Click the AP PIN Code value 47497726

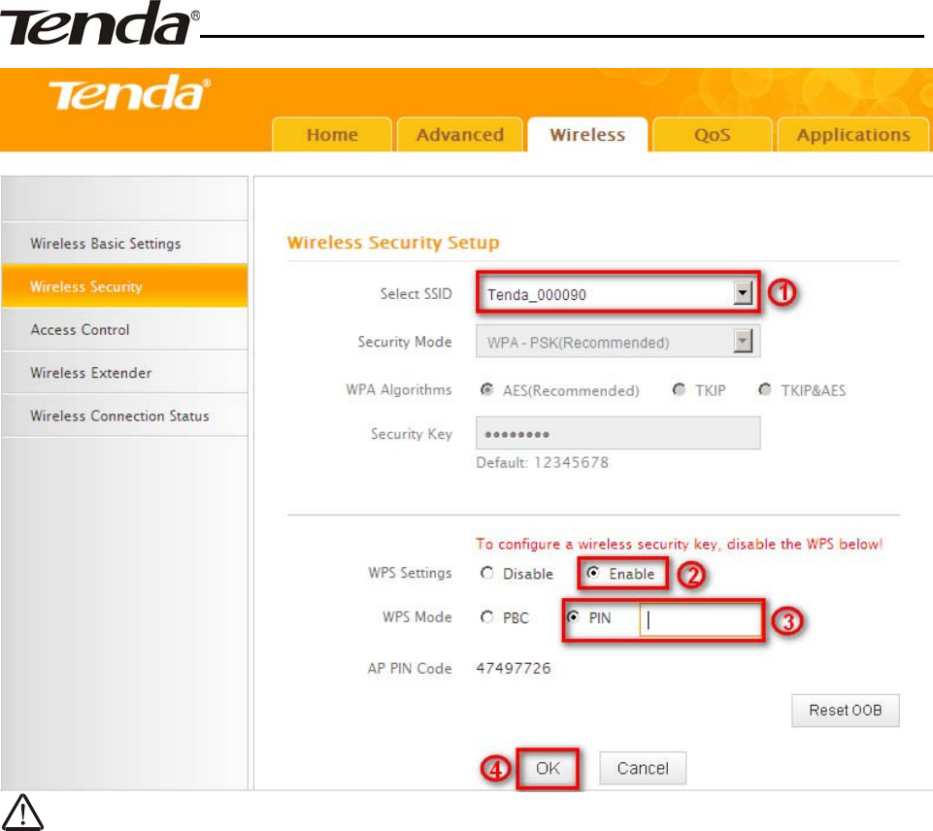[514, 668]
